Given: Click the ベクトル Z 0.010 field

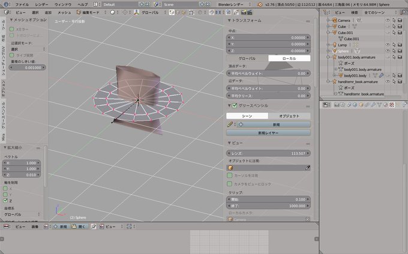Looking at the screenshot, I should click(22, 175).
